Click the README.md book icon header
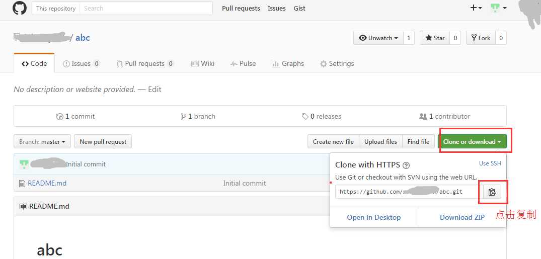 point(23,207)
